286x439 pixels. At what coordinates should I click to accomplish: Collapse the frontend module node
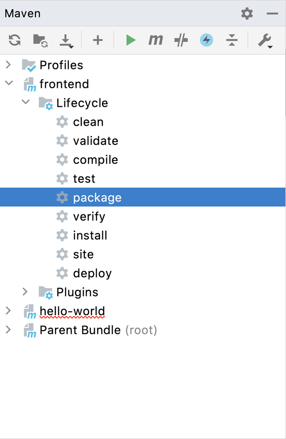(8, 83)
